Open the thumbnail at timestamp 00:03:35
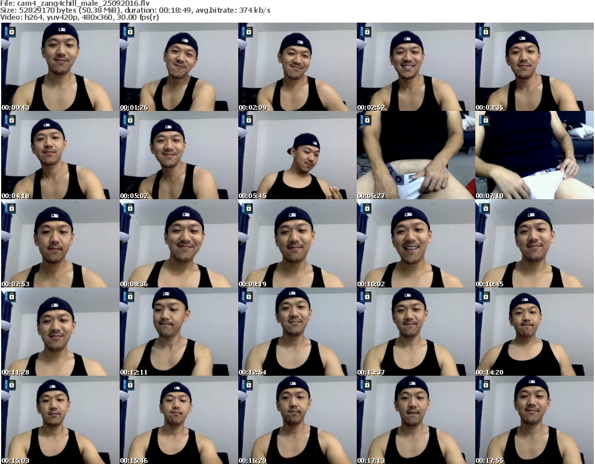 534,67
